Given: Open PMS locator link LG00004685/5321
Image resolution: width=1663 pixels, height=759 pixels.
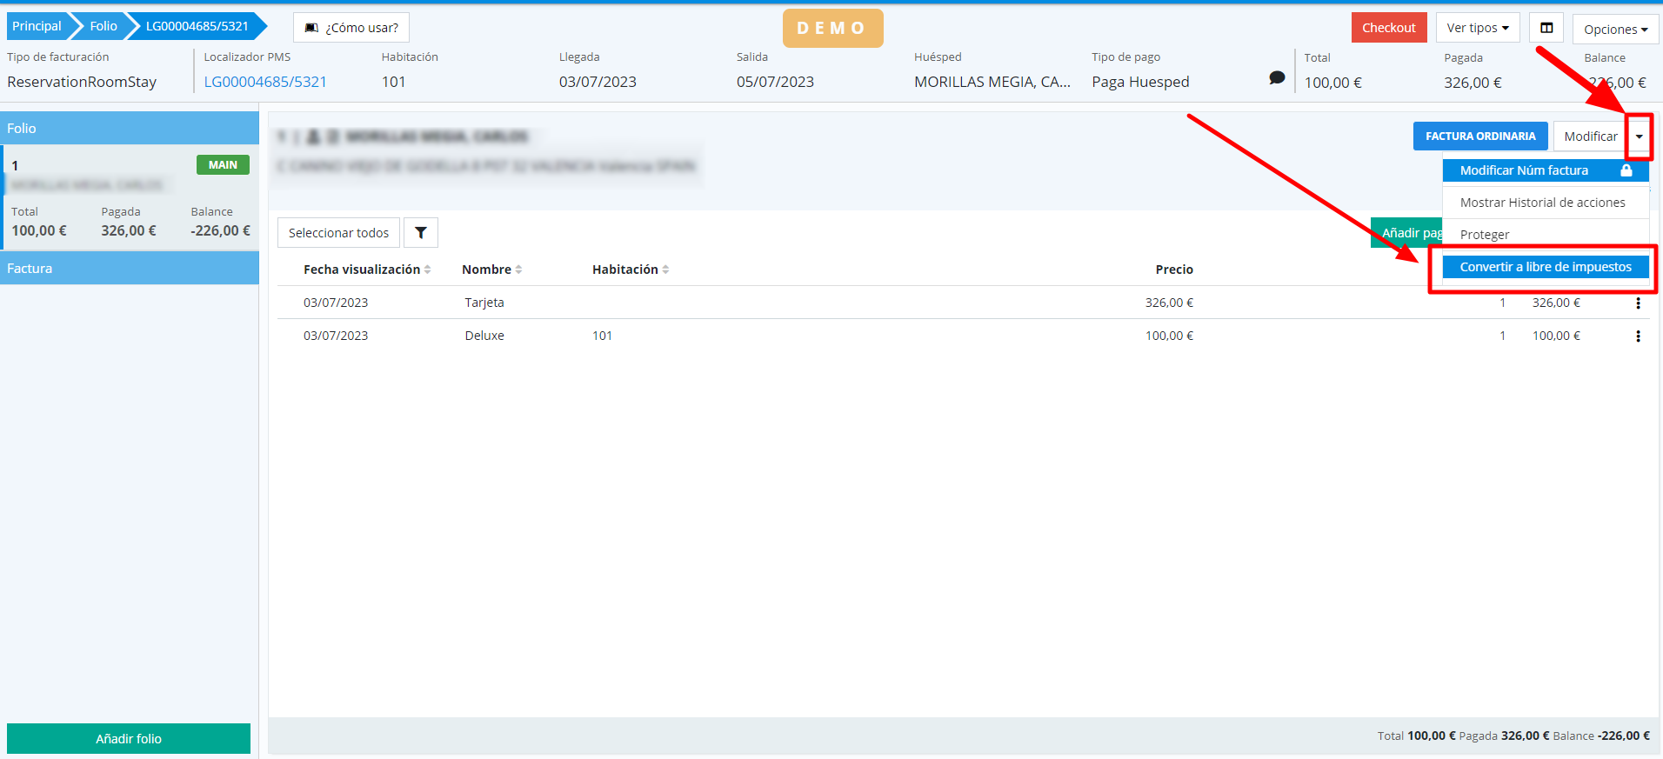Looking at the screenshot, I should (x=265, y=82).
